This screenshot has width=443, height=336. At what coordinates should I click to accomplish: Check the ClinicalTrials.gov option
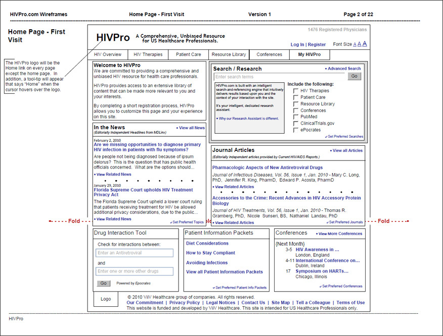[x=296, y=124]
